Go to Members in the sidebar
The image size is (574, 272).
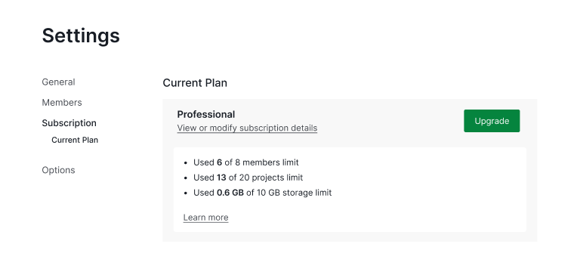[x=62, y=103]
